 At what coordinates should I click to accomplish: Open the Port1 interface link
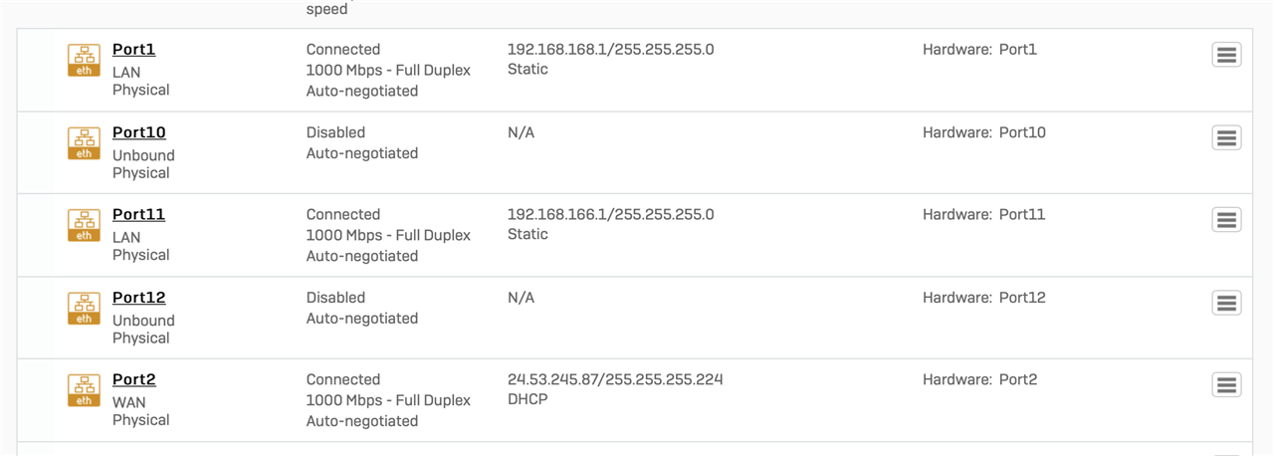[133, 50]
